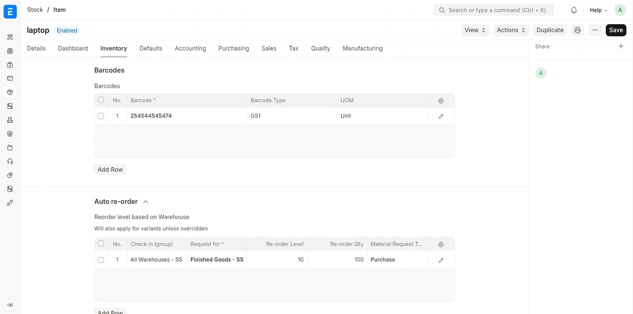This screenshot has width=633, height=314.
Task: Check the select-all box in Barcodes header
Action: point(101,100)
